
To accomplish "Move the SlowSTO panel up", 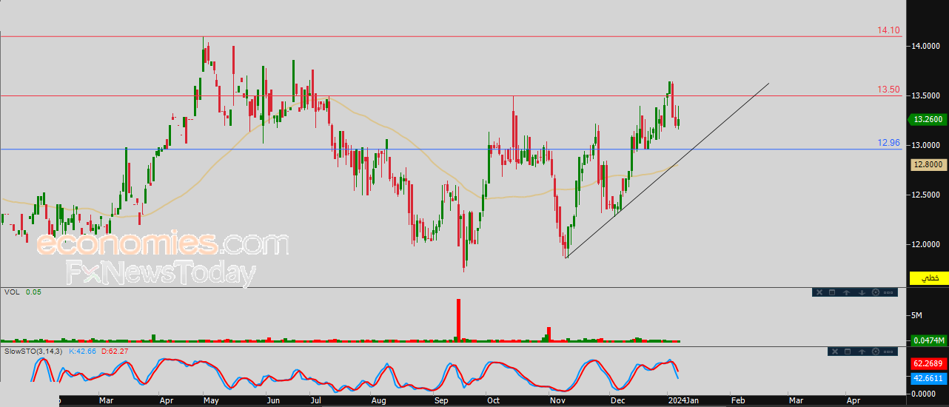I will [x=862, y=351].
